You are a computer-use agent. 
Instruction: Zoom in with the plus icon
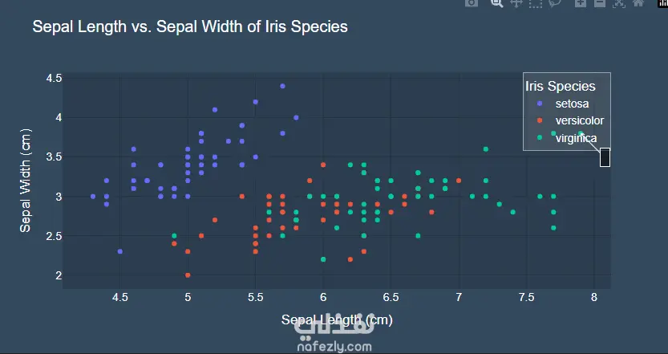(581, 3)
